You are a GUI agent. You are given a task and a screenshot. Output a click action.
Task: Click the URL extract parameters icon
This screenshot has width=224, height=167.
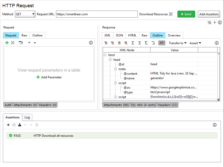[21, 42]
